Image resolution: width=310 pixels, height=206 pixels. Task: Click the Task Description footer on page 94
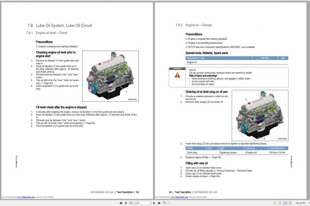(183, 192)
